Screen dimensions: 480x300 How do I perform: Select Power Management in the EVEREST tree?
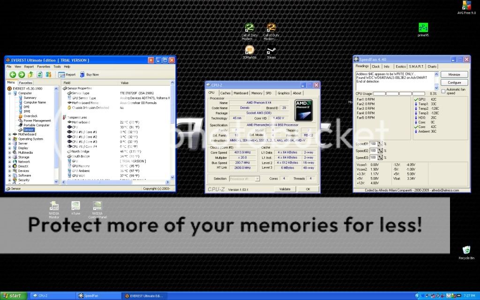pyautogui.click(x=37, y=120)
